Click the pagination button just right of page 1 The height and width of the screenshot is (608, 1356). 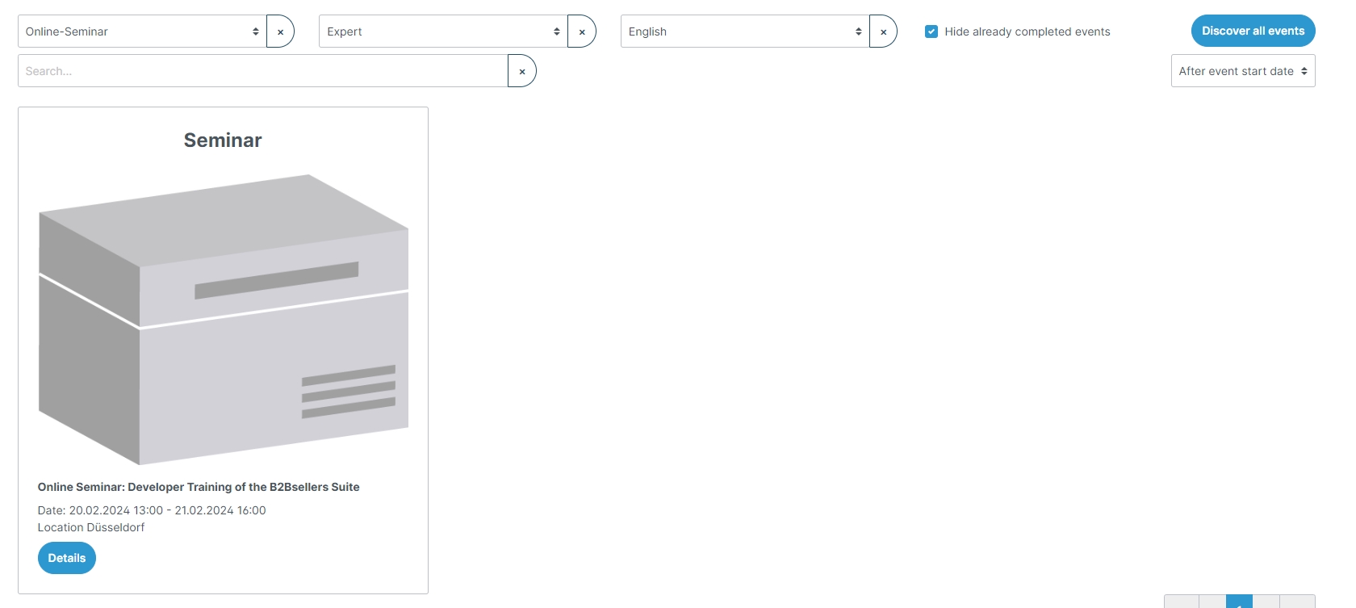point(1266,602)
